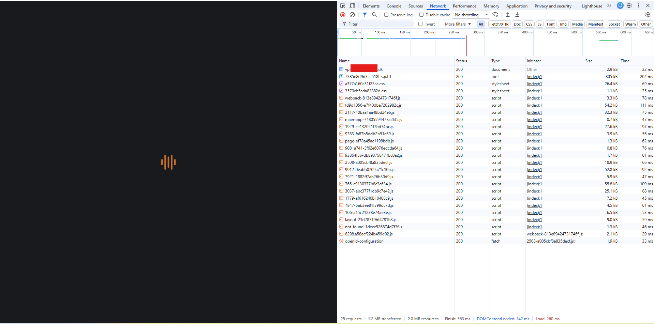654x324 pixels.
Task: Open the No throttling dropdown
Action: 471,15
